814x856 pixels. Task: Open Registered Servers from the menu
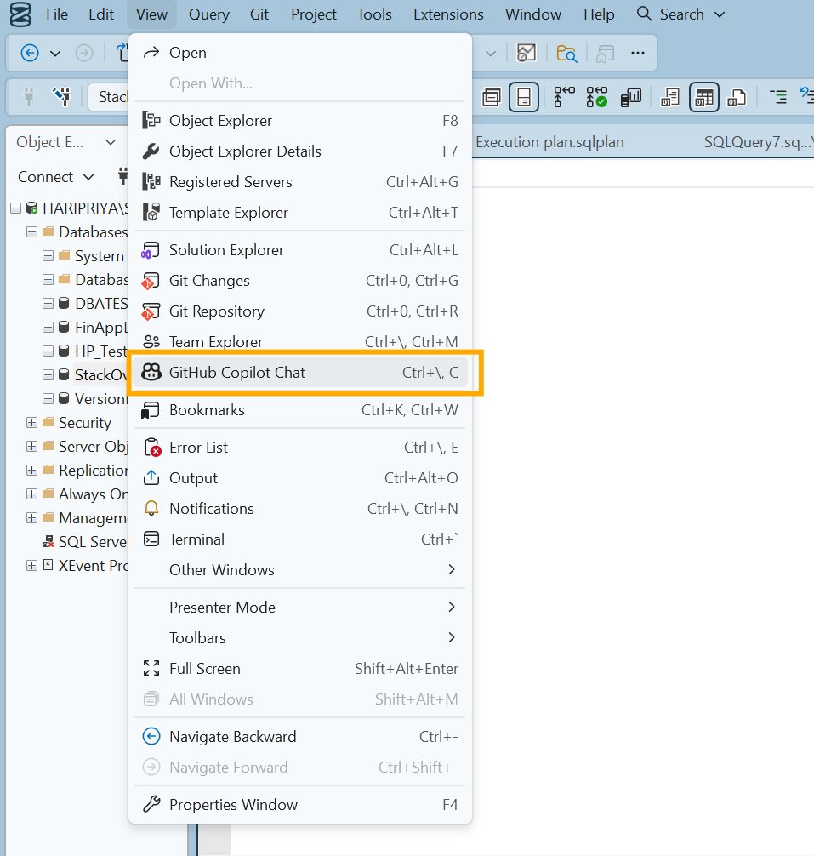point(300,182)
